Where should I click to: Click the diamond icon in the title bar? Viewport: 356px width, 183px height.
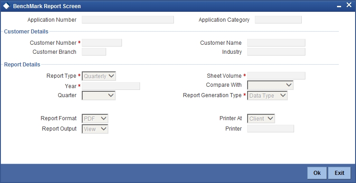click(6, 6)
